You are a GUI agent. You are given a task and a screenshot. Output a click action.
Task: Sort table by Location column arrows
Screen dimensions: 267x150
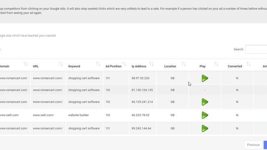(x=184, y=64)
